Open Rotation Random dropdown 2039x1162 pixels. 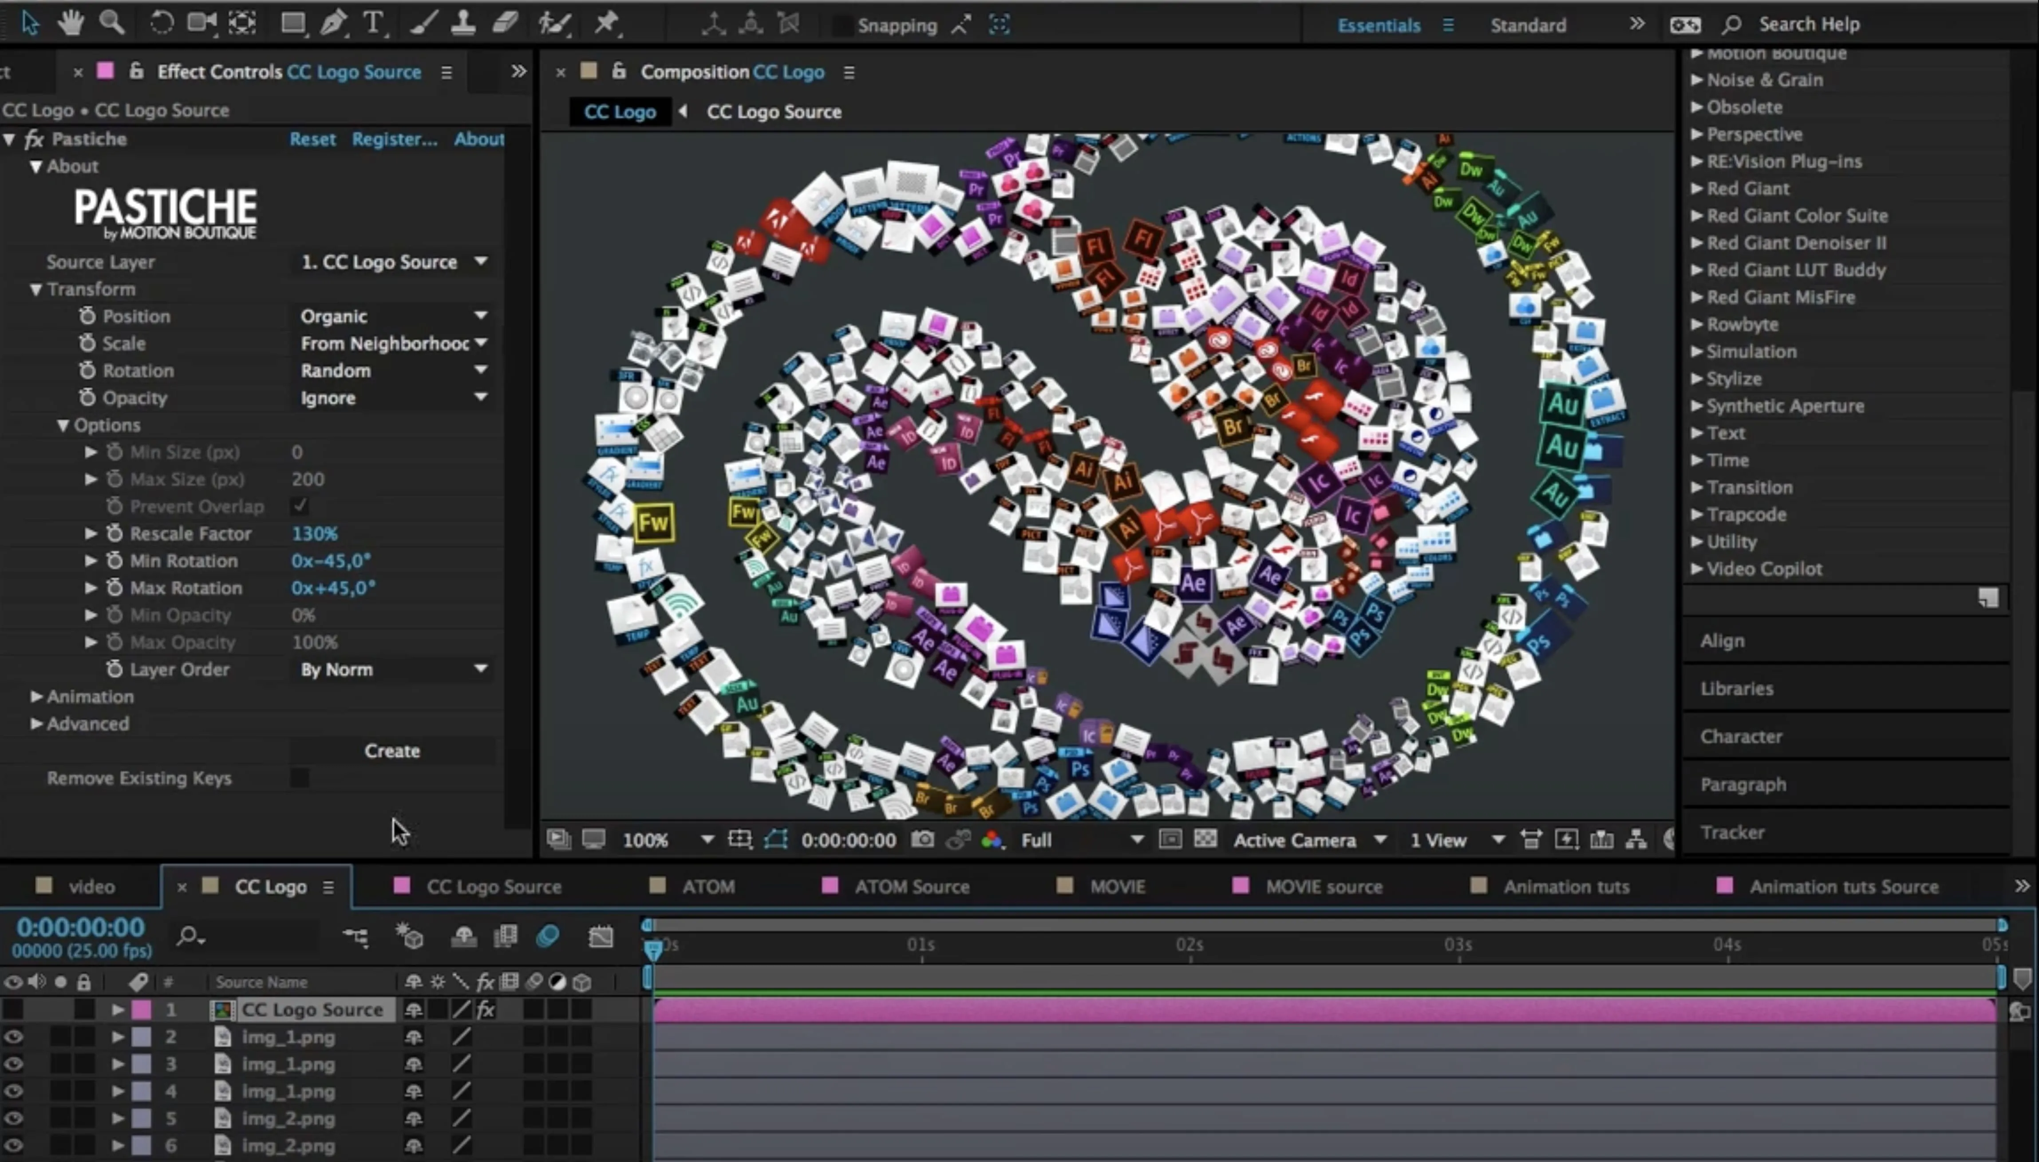pos(393,370)
